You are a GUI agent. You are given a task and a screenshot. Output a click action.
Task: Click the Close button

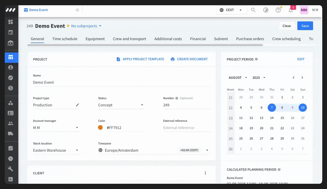287,26
